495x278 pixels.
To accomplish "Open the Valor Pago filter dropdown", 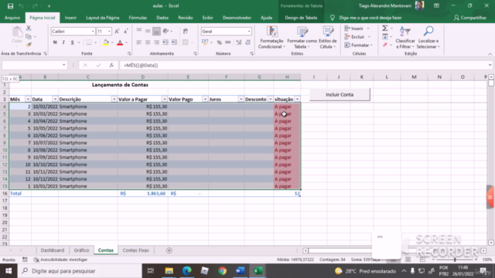I will click(x=205, y=100).
